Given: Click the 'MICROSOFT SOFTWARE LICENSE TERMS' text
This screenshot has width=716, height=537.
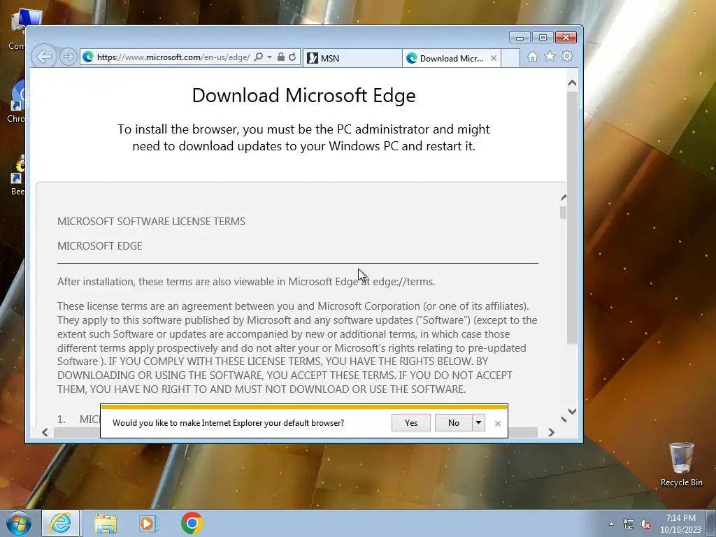Looking at the screenshot, I should (151, 222).
